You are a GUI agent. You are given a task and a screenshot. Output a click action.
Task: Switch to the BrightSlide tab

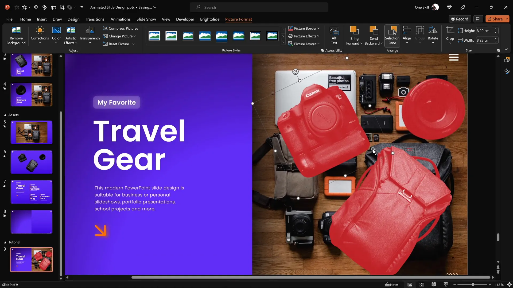(209, 19)
